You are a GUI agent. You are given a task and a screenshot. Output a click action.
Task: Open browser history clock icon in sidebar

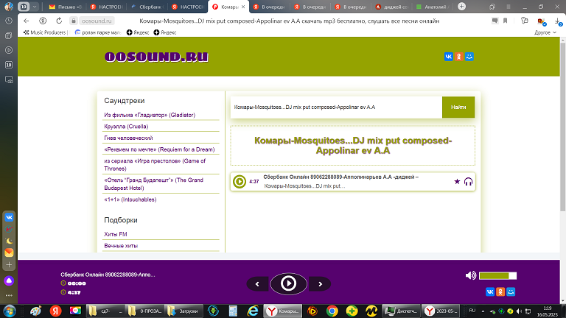pos(9,21)
